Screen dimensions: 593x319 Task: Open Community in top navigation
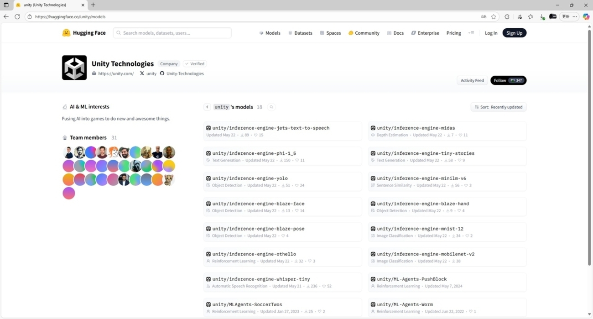coord(364,33)
